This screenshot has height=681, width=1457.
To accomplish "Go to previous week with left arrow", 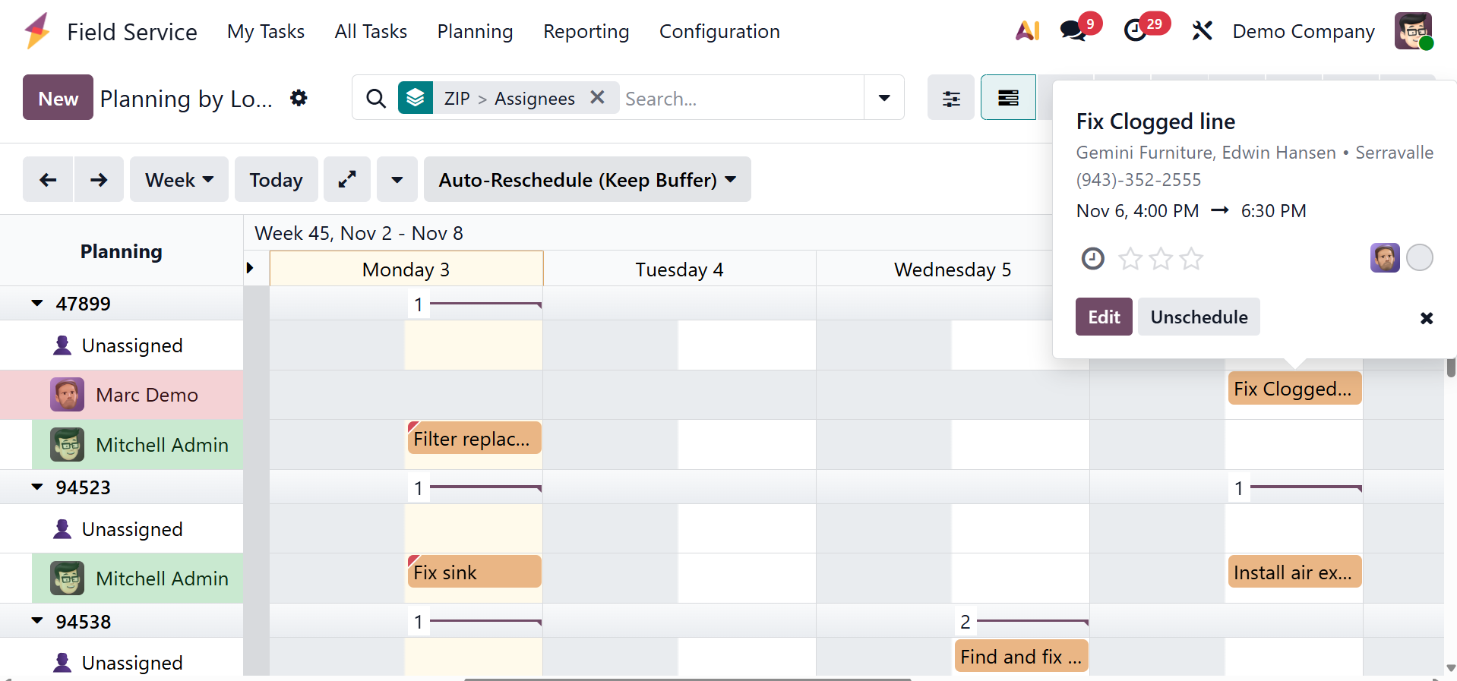I will 48,180.
